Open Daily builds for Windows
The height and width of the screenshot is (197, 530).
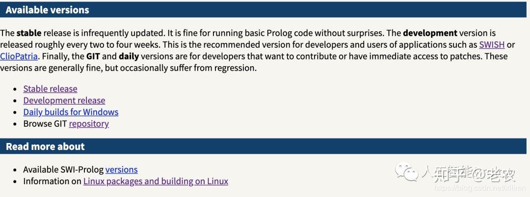pyautogui.click(x=71, y=113)
